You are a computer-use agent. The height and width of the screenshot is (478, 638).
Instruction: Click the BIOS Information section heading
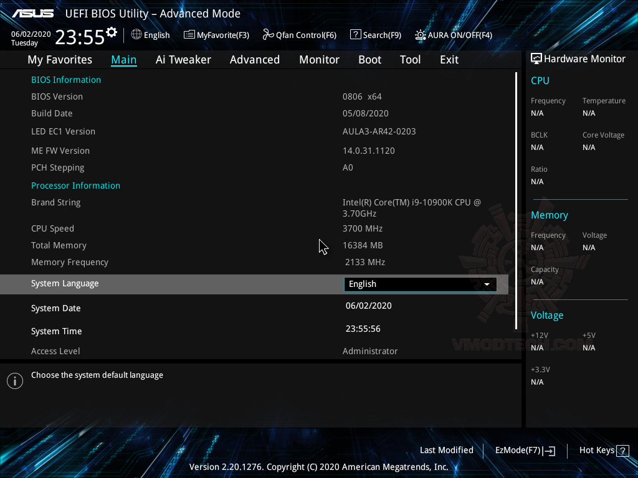65,79
